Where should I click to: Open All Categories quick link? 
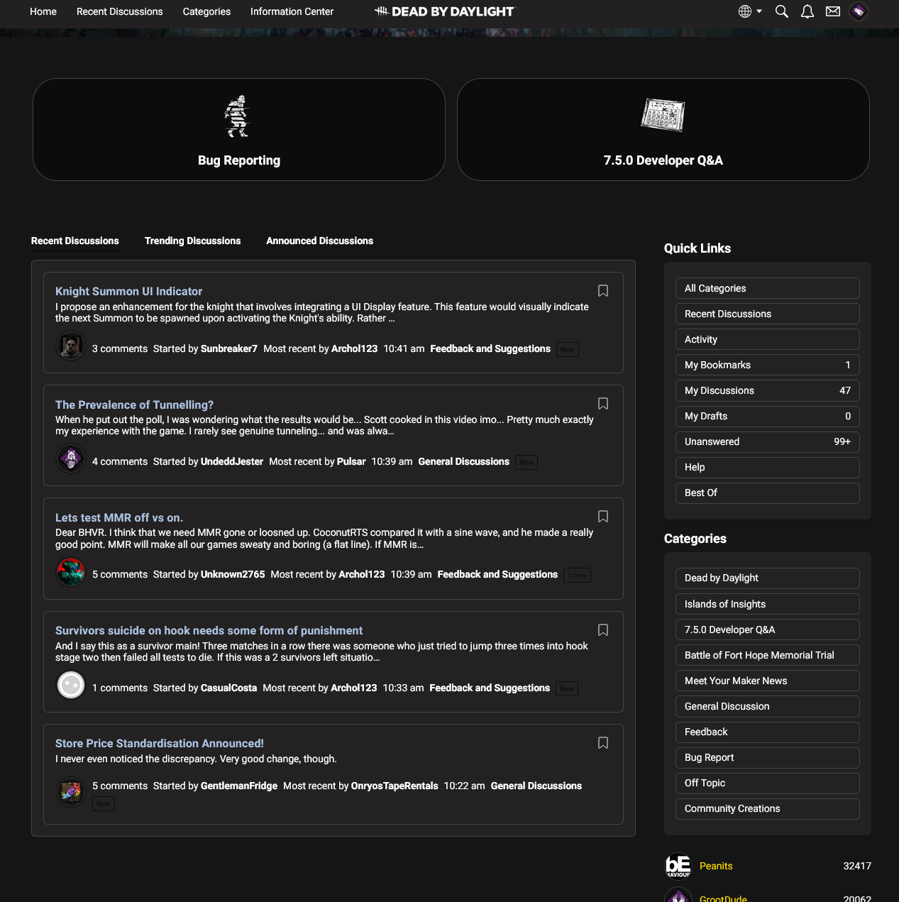click(768, 288)
